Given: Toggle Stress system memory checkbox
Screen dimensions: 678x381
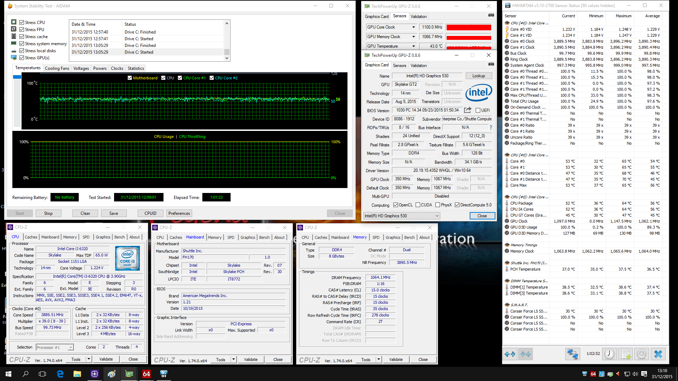Looking at the screenshot, I should [22, 43].
